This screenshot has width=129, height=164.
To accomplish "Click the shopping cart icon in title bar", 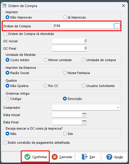I will [4, 6].
